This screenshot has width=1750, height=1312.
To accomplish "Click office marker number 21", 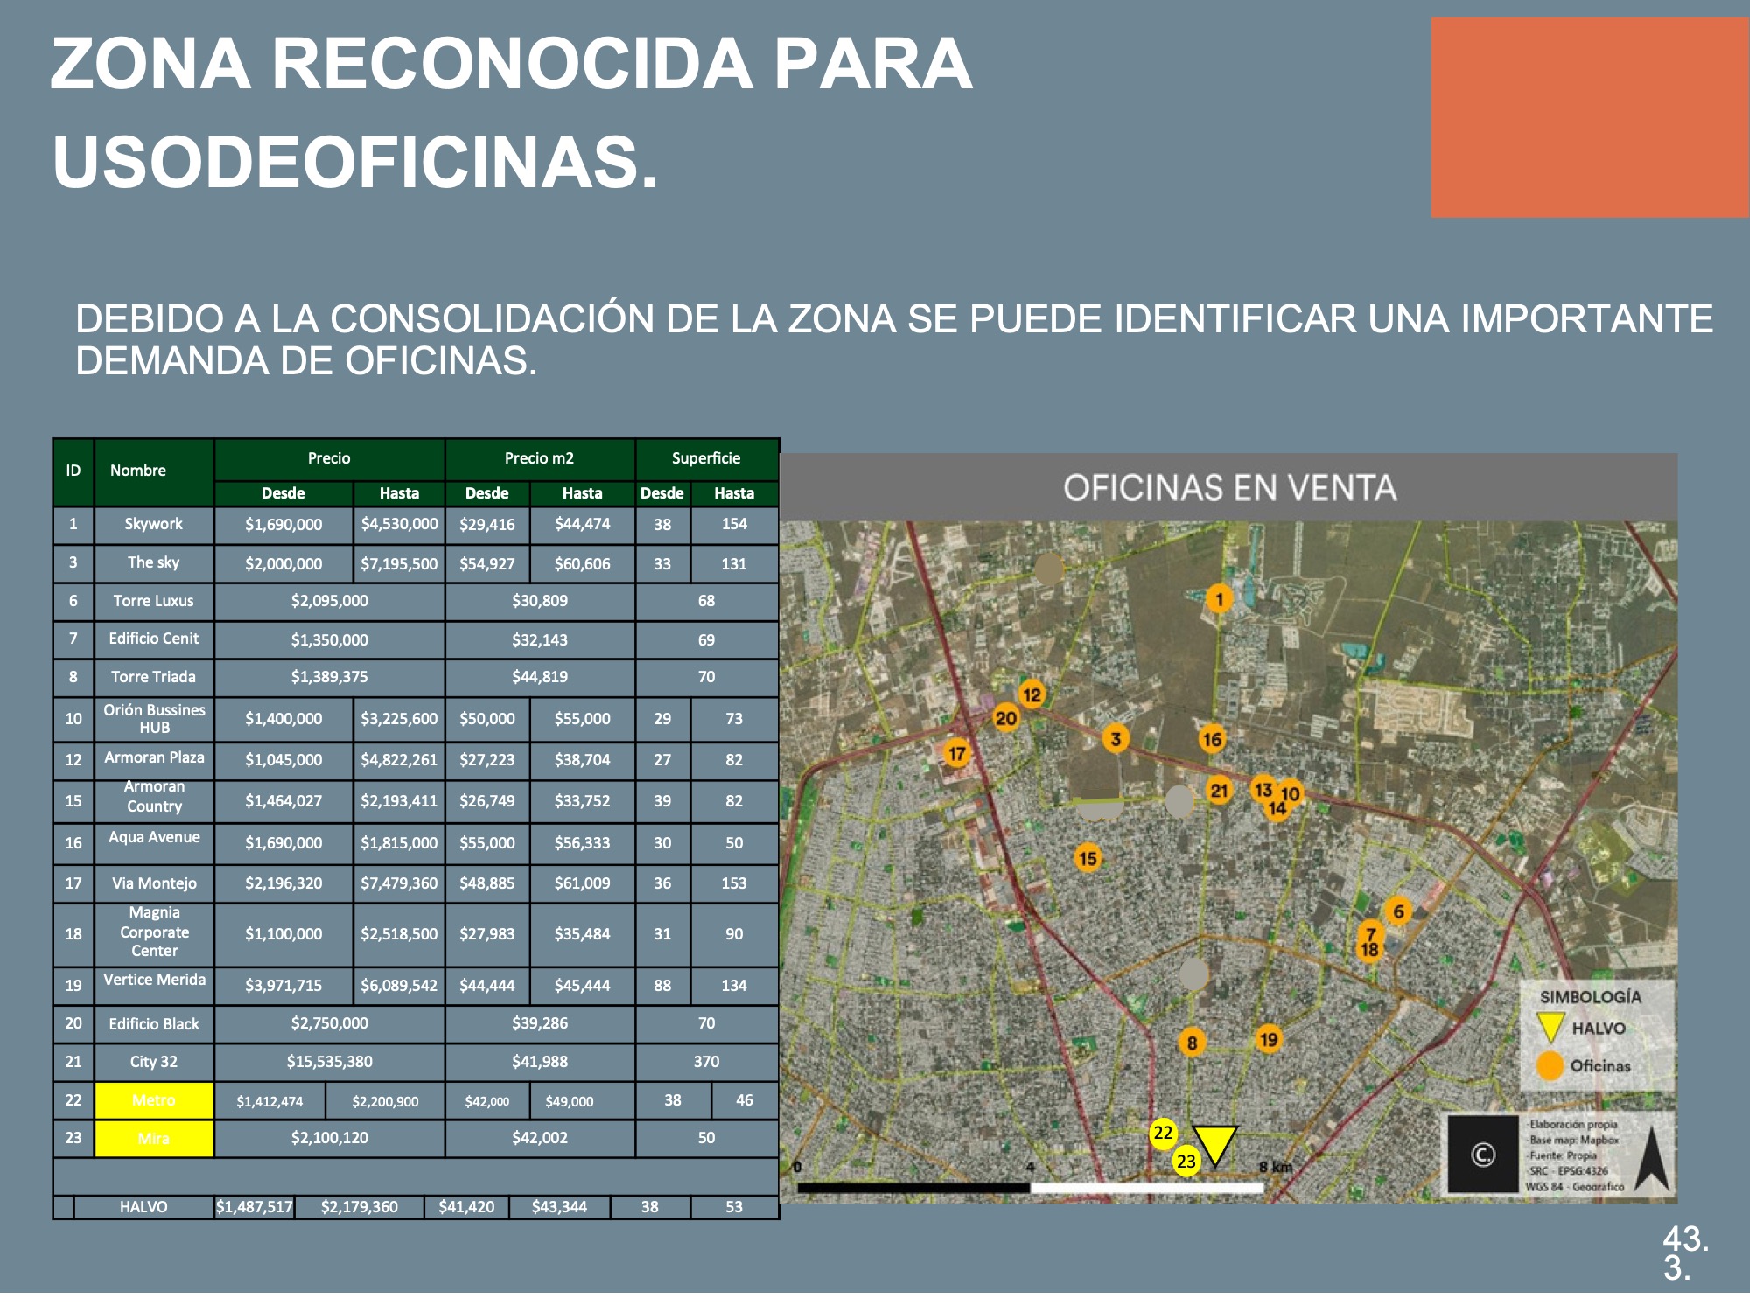I will pyautogui.click(x=1219, y=792).
